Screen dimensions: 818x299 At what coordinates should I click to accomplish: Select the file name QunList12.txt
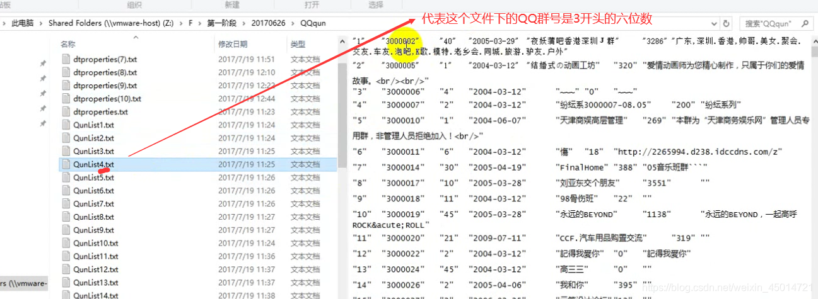[96, 269]
